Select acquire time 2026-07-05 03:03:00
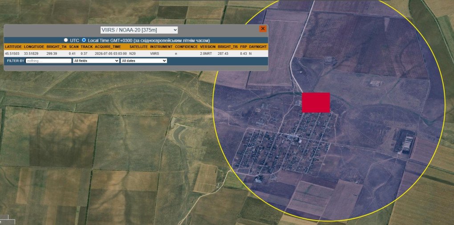The image size is (454, 225). (x=111, y=54)
